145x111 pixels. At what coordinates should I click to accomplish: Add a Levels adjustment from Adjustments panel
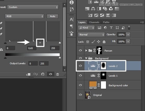96,2
